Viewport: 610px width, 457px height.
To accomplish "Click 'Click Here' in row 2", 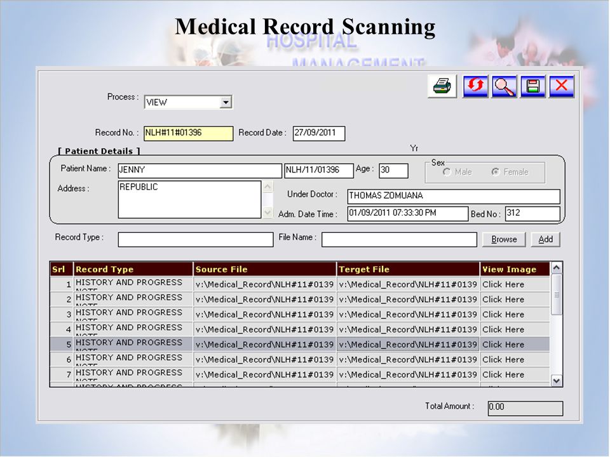I will 503,300.
